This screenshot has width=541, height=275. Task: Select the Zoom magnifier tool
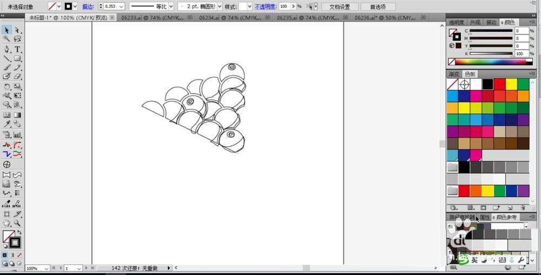[17, 222]
